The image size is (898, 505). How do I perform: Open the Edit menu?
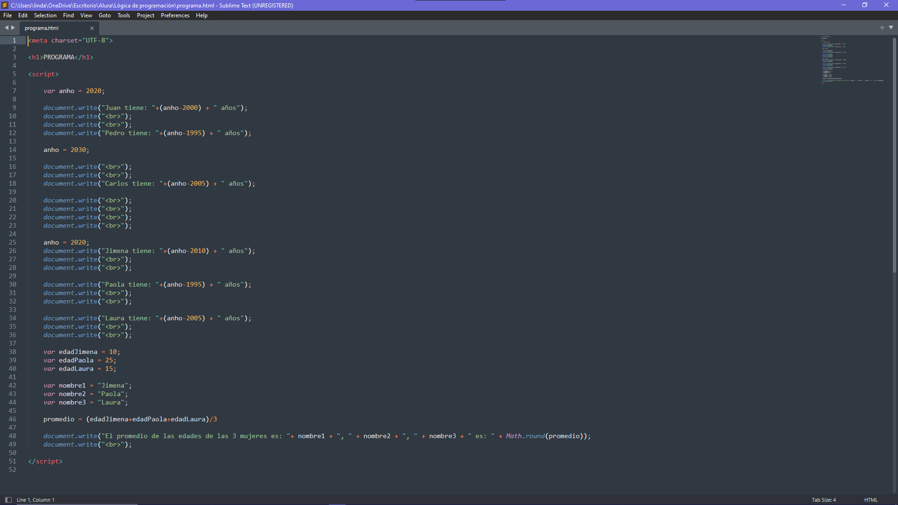[x=23, y=15]
